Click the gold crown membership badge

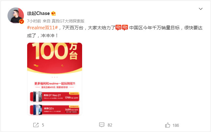pos(53,13)
